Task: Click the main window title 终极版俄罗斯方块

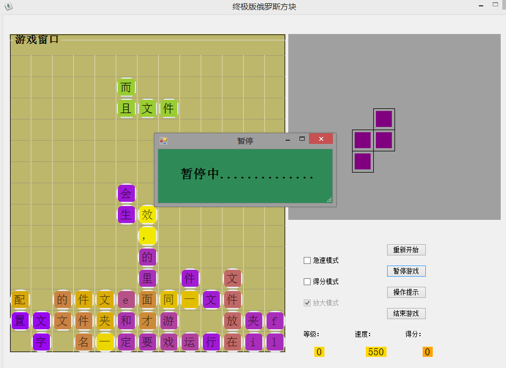Action: (x=264, y=7)
